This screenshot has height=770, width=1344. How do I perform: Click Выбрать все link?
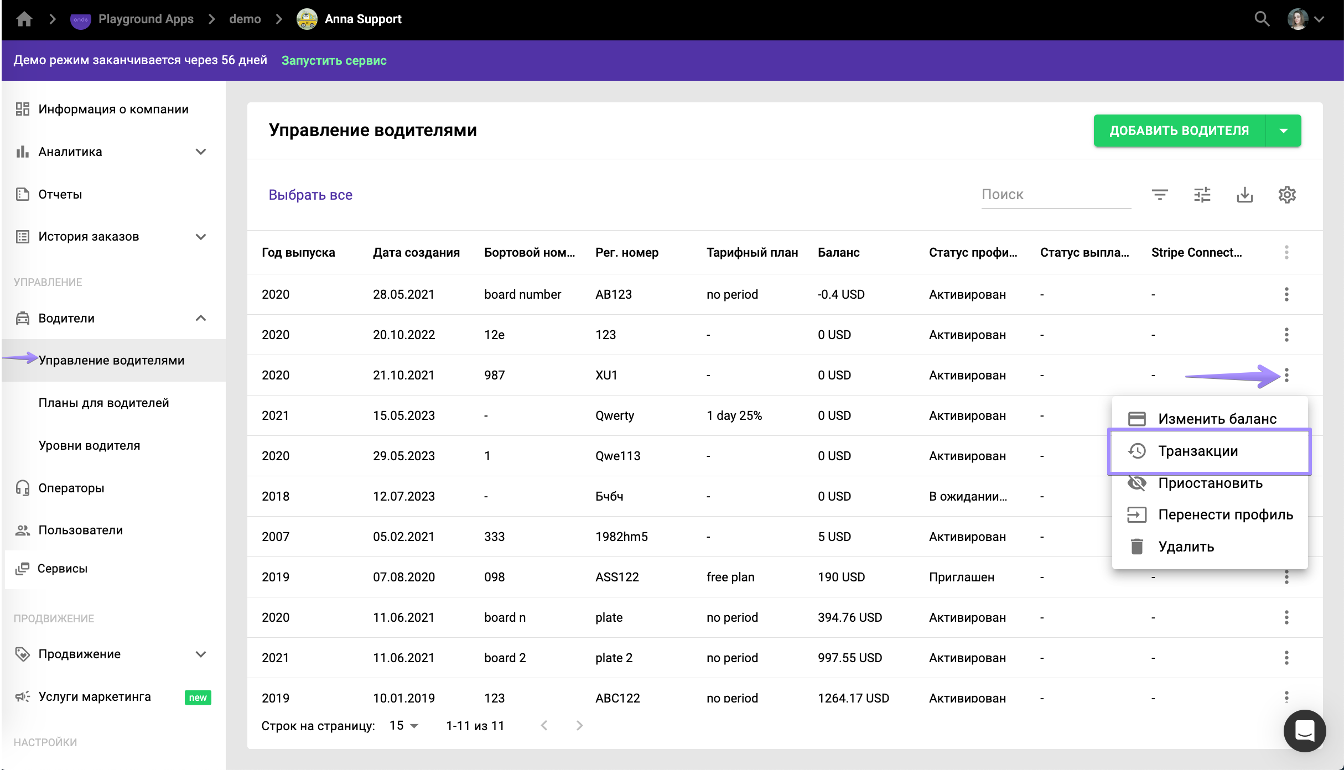tap(310, 195)
